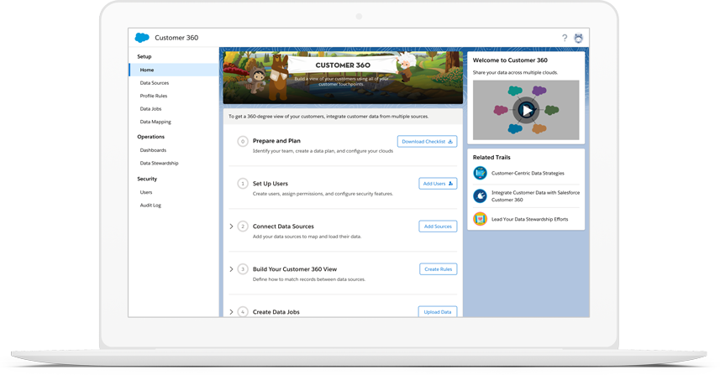Click the Setup section heading
The image size is (720, 375).
point(145,56)
